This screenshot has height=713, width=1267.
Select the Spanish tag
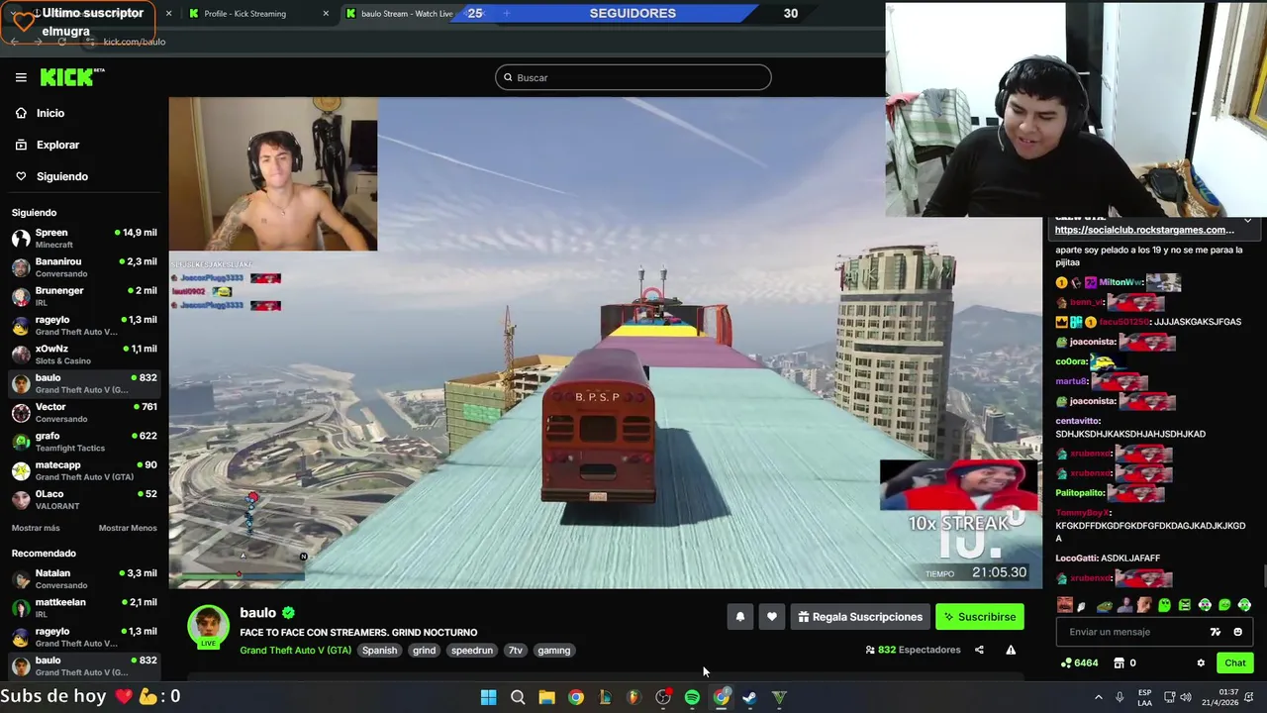[379, 651]
